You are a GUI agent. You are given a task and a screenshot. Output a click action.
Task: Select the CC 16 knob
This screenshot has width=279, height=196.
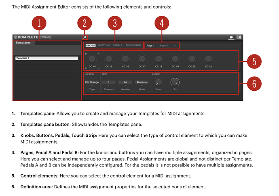click(x=125, y=59)
